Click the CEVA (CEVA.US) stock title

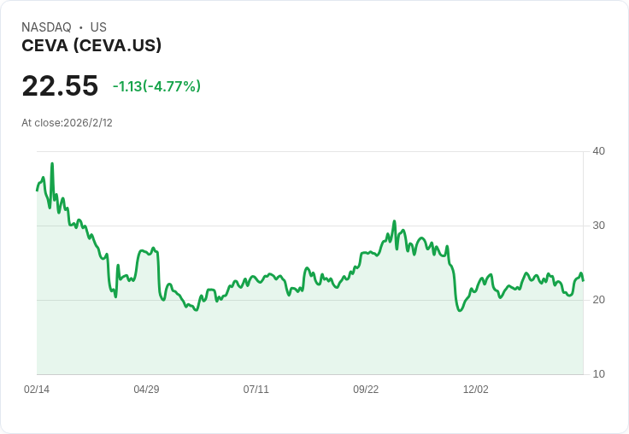91,45
